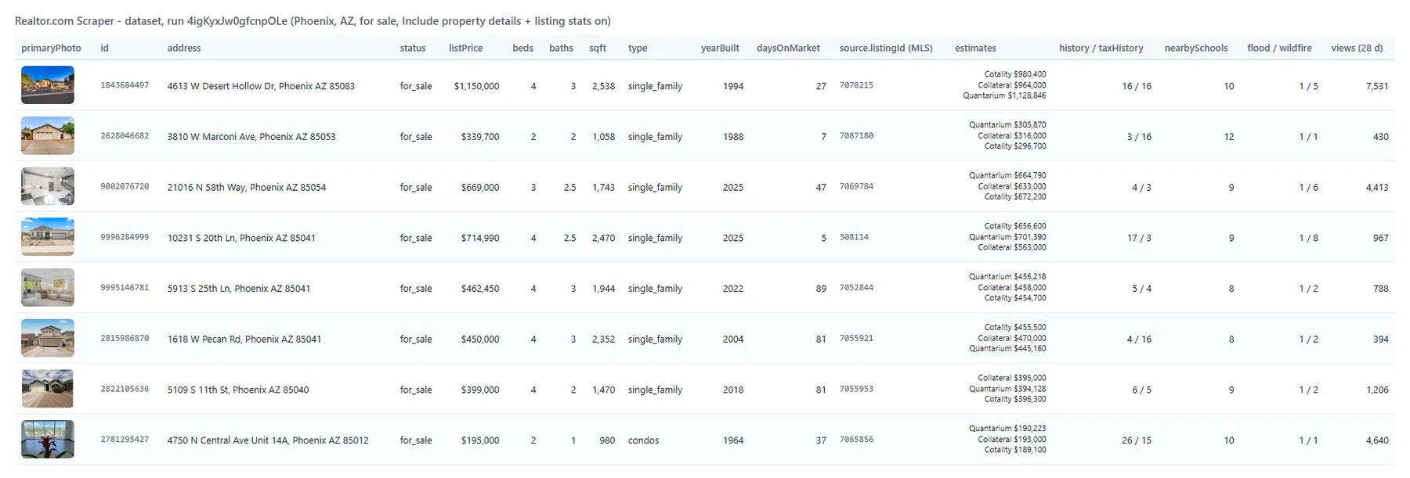Screen dimensions: 1410x478
Task: Open photo thumbnail for 21016 N 58th Way
Action: (48, 187)
